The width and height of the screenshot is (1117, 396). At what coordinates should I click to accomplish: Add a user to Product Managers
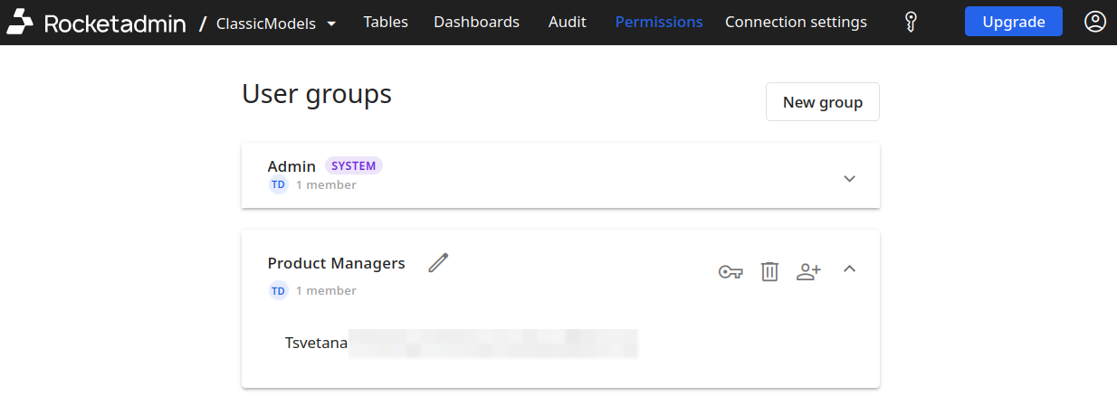click(x=808, y=271)
